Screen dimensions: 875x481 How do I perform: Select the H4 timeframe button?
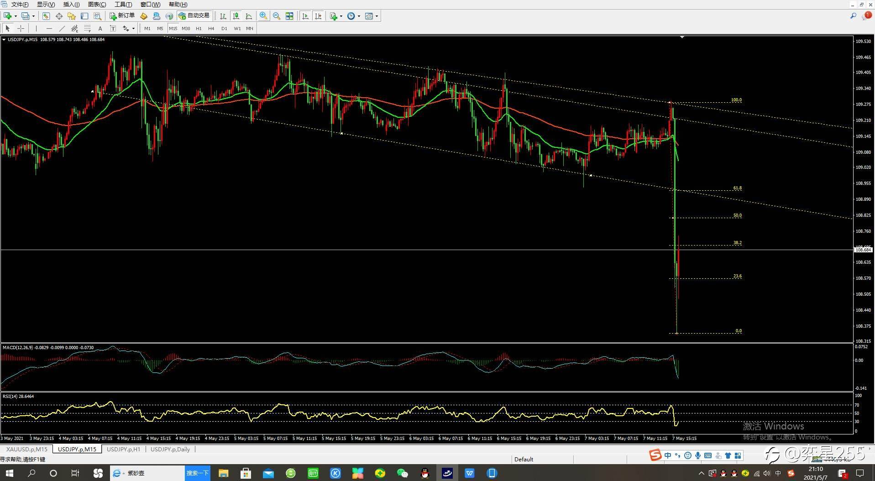click(211, 28)
